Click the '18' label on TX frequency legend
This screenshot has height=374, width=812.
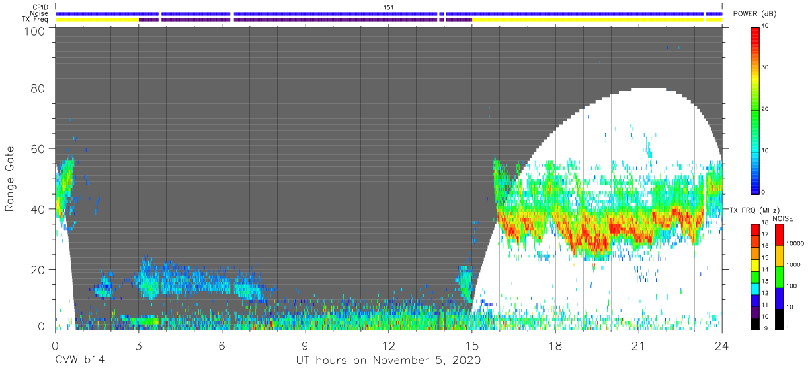pyautogui.click(x=766, y=222)
